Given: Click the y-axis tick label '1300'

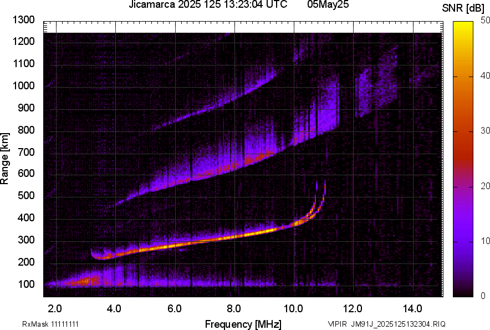Looking at the screenshot, I should click(x=23, y=20).
